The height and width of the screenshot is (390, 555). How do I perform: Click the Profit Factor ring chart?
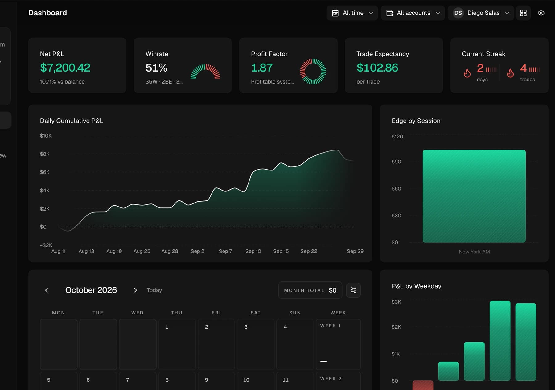coord(313,72)
